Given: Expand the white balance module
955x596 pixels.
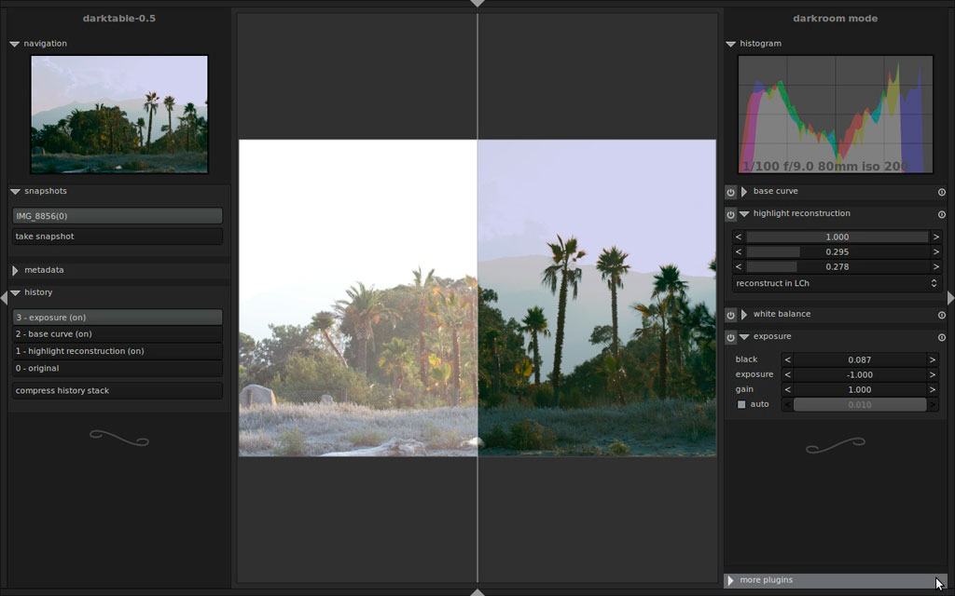Looking at the screenshot, I should [744, 315].
